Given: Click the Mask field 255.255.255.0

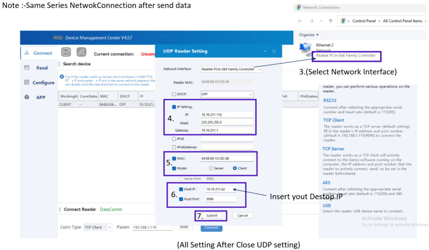Looking at the screenshot, I should click(227, 122).
